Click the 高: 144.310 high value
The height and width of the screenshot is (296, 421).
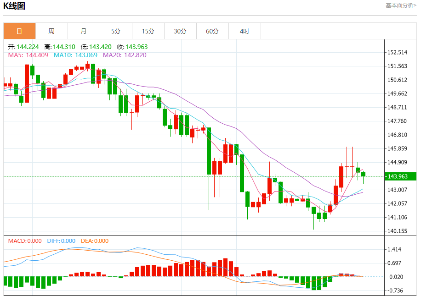tap(60, 47)
